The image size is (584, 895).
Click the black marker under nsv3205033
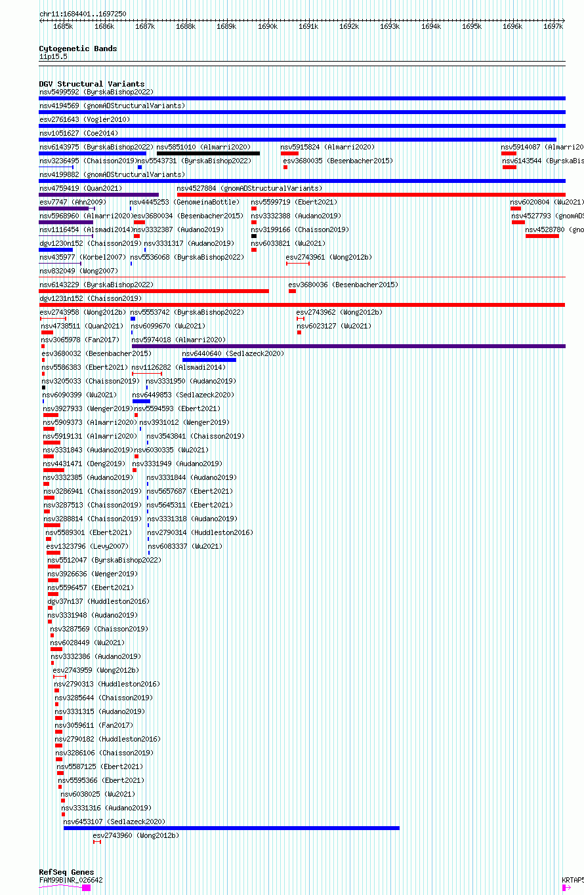tap(44, 388)
